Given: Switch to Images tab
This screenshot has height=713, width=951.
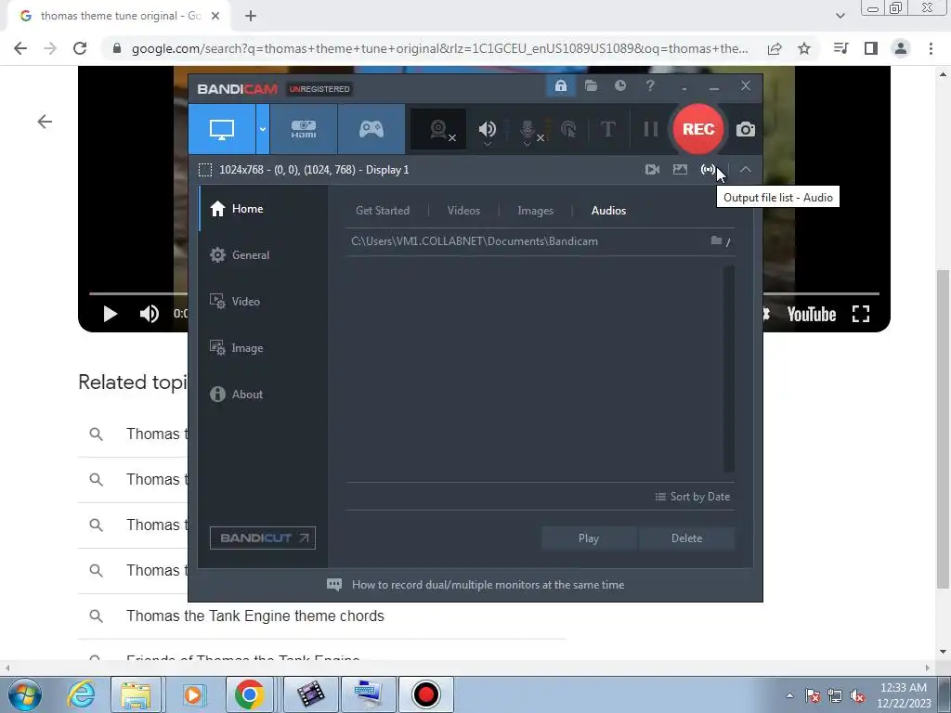Looking at the screenshot, I should [535, 211].
